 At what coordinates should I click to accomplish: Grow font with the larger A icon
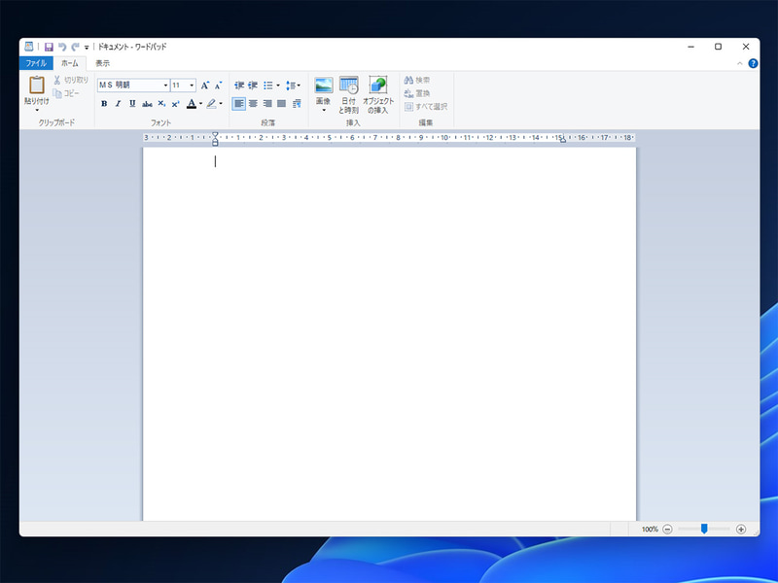click(205, 86)
